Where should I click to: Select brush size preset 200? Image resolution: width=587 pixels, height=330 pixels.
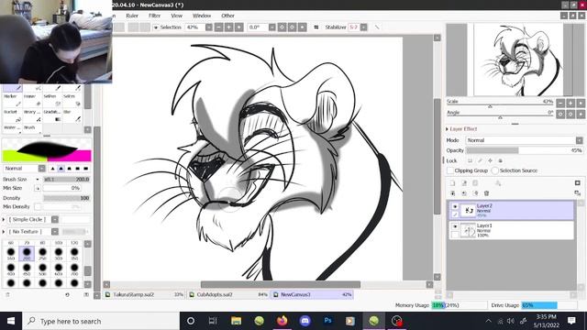27,253
